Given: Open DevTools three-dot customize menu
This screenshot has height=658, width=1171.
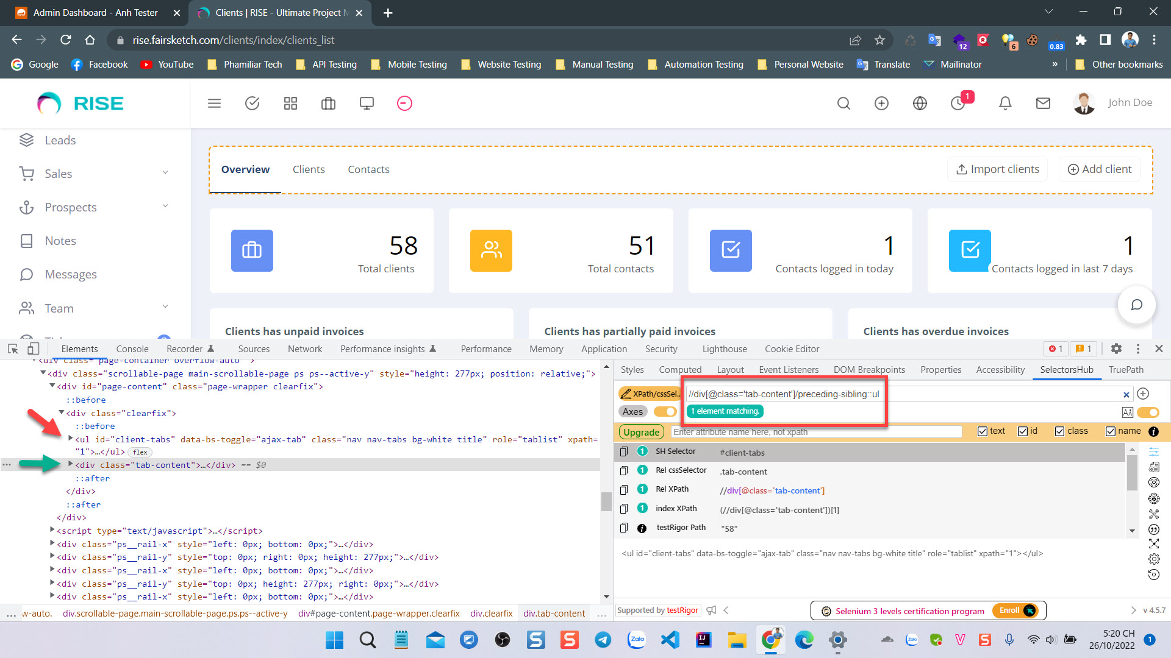Looking at the screenshot, I should (1137, 348).
